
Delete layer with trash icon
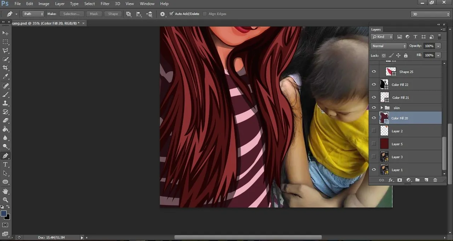click(x=435, y=180)
